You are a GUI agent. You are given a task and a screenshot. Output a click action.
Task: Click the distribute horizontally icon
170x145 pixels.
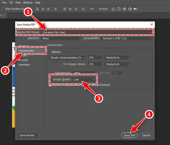pos(83,9)
